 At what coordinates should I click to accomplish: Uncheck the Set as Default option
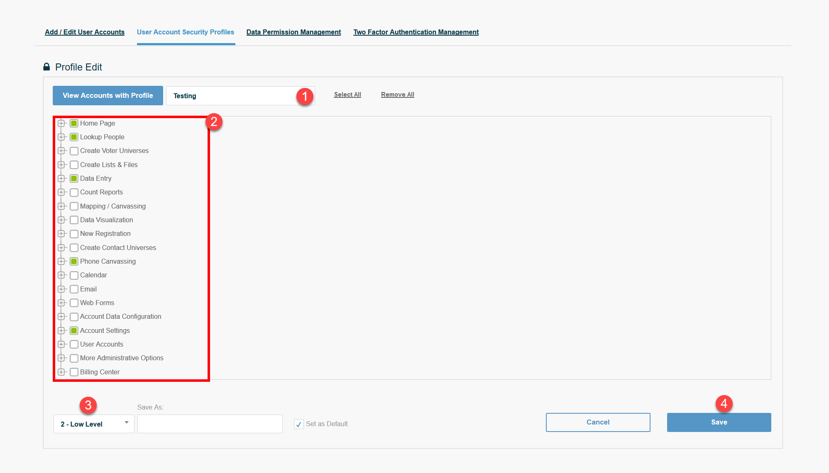tap(298, 424)
